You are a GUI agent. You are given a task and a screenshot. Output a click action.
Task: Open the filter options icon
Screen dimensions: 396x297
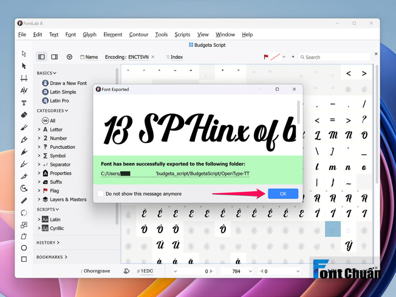70,57
